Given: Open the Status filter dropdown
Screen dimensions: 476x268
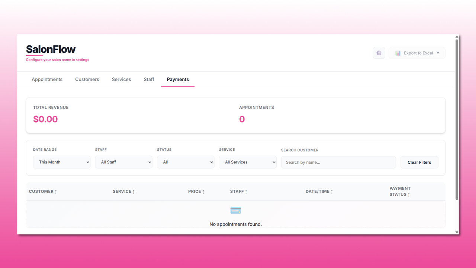Looking at the screenshot, I should click(x=186, y=162).
